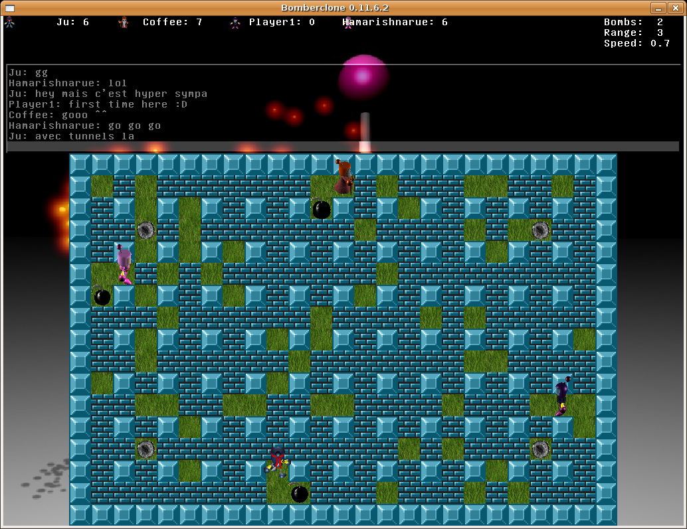Click chat message 'Ju: avec tunnels la'

pyautogui.click(x=71, y=136)
